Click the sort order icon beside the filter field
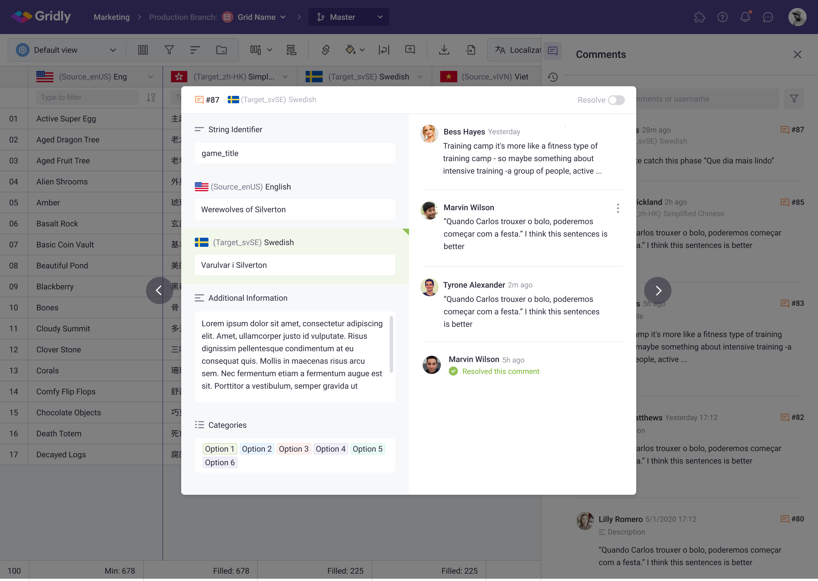The height and width of the screenshot is (581, 818). pyautogui.click(x=151, y=97)
